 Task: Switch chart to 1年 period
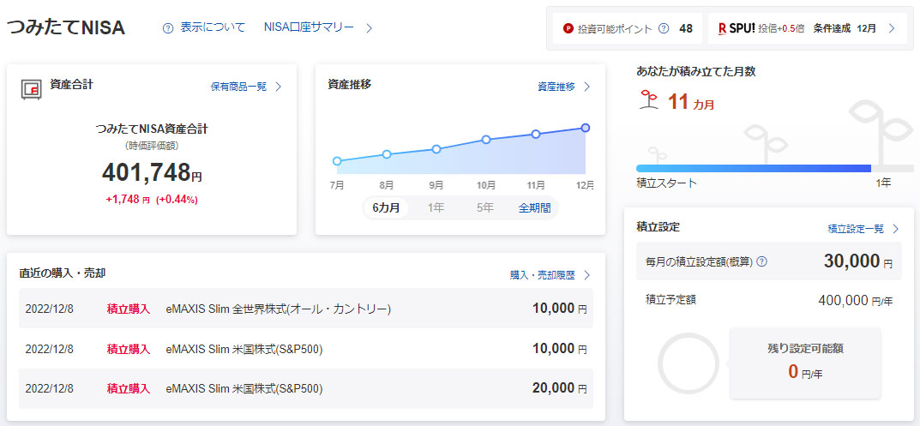point(436,207)
